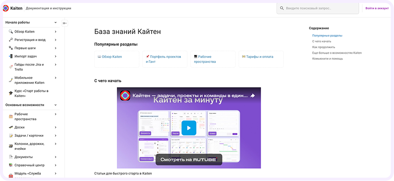Click the icon beside Импорт задач
Viewport: 394px width, 181px height.
coord(11,56)
